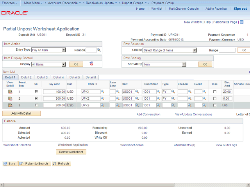The width and height of the screenshot is (250, 187).
Task: Open View Detail icon for remit sequence 1
Action: tap(10, 92)
